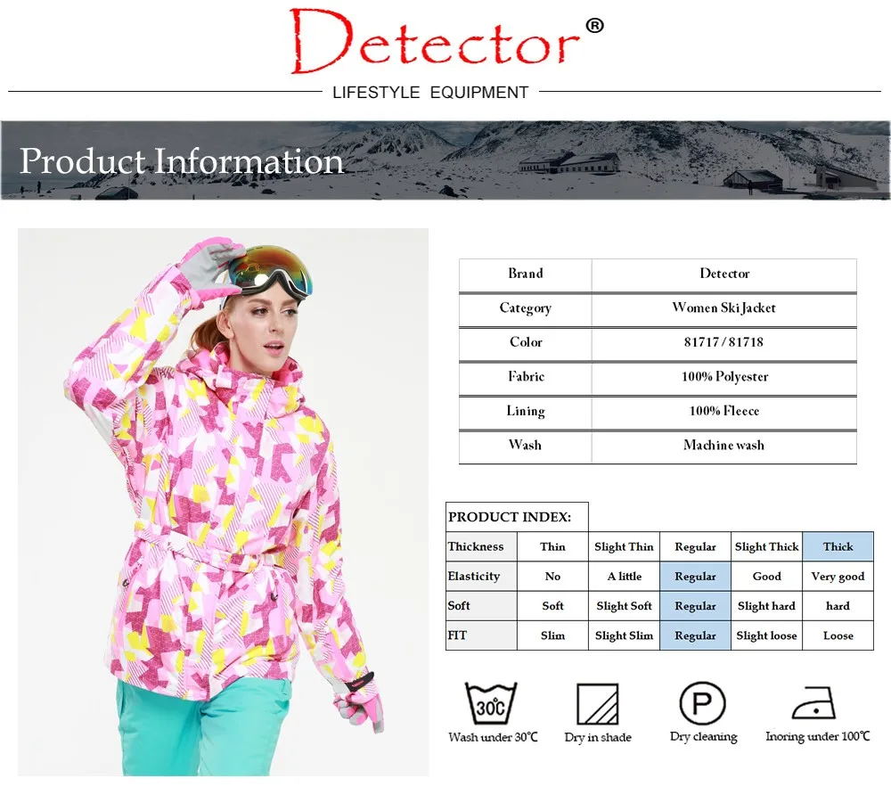The height and width of the screenshot is (803, 891).
Task: Click the A little cell
Action: point(624,577)
